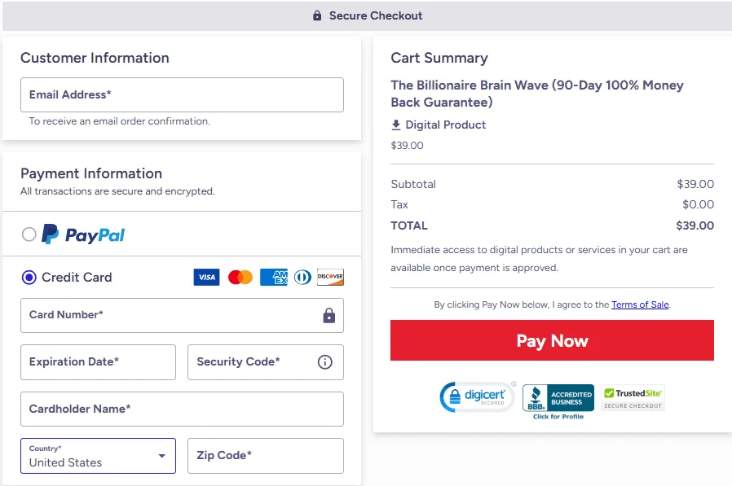
Task: Open the Terms of Sale link
Action: pos(640,304)
